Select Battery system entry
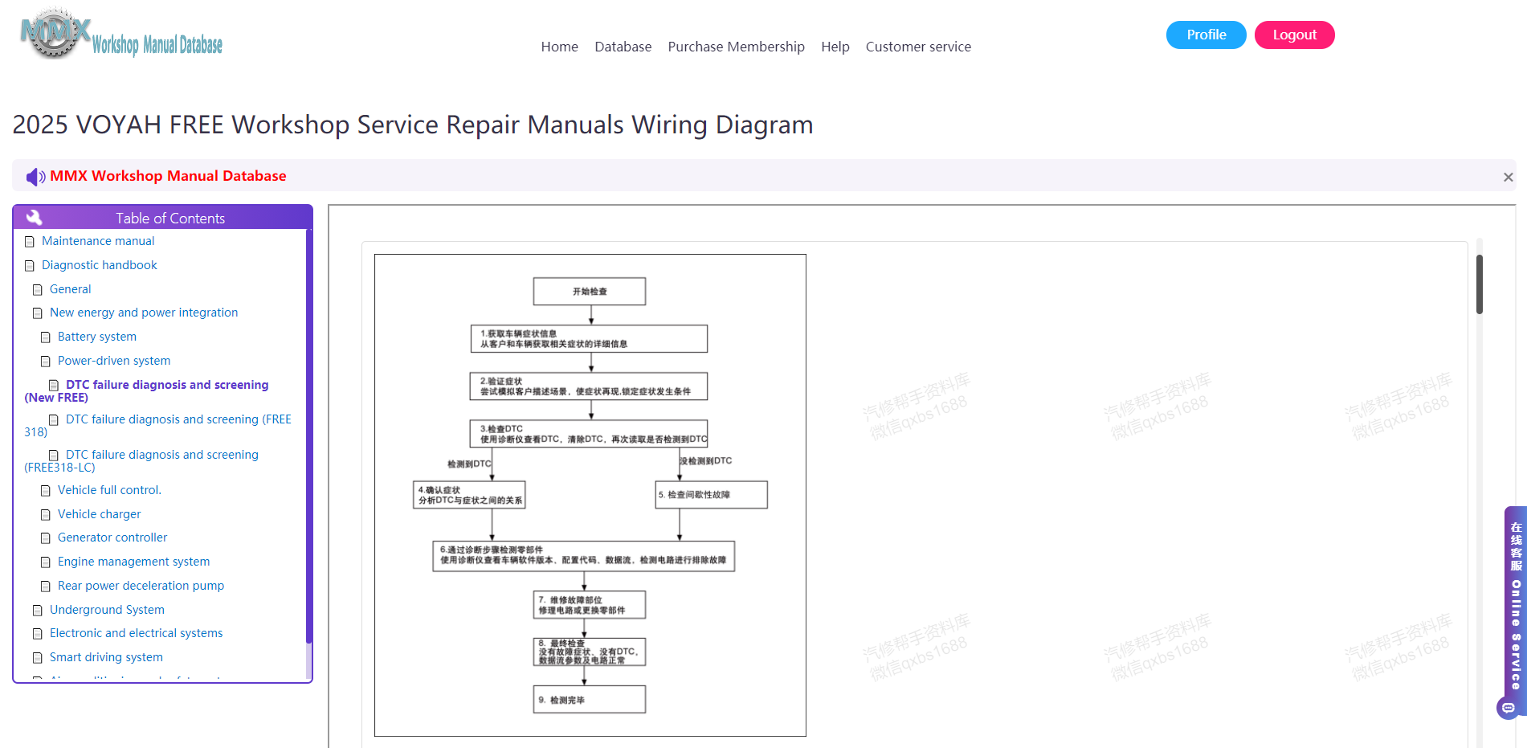Screen dimensions: 1527x748 pos(97,337)
